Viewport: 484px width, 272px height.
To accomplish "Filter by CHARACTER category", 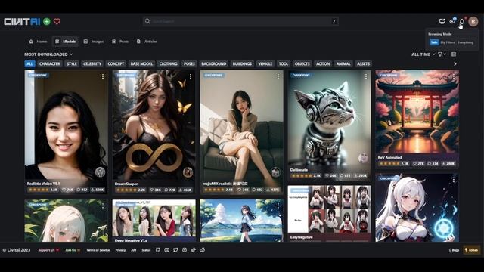I will pyautogui.click(x=50, y=63).
